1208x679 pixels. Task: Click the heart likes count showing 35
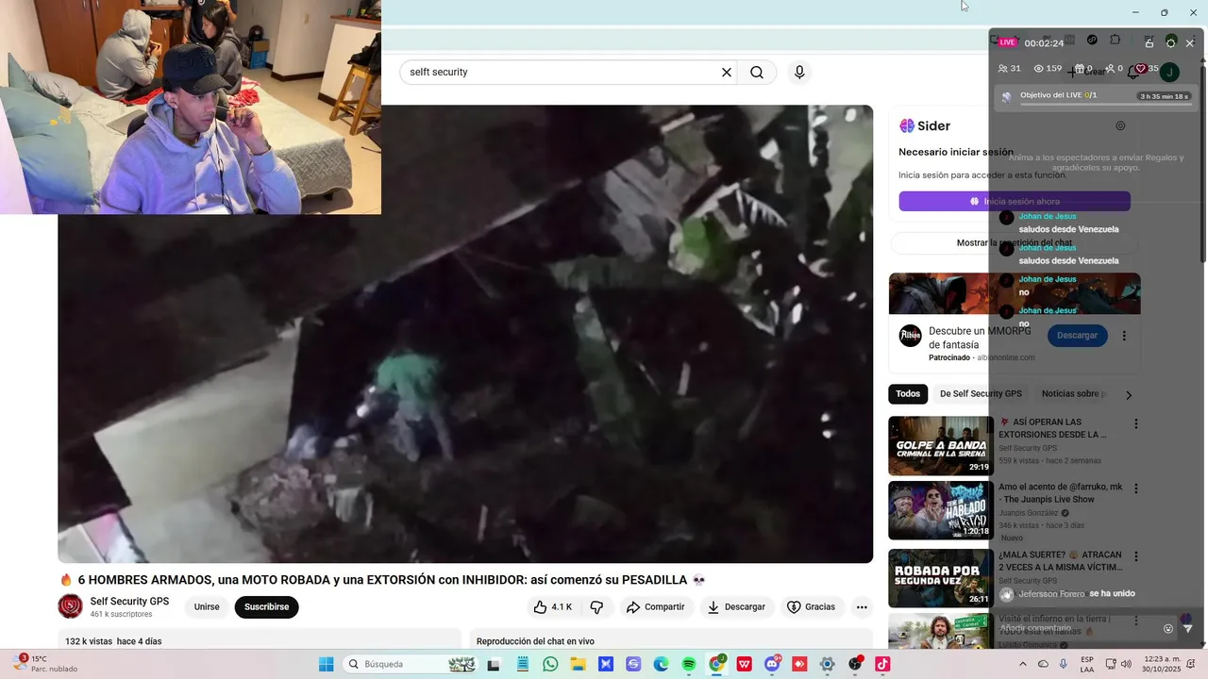(x=1147, y=68)
